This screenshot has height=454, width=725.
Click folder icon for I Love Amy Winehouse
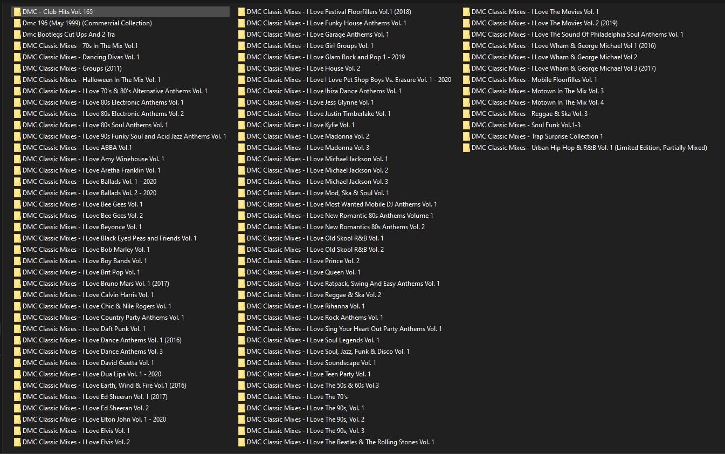tap(17, 159)
